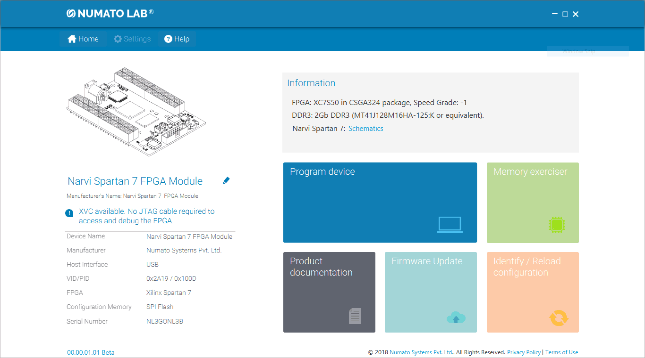645x358 pixels.
Task: Open the Privacy Policy link
Action: point(524,352)
